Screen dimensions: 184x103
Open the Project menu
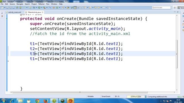[x=34, y=4]
